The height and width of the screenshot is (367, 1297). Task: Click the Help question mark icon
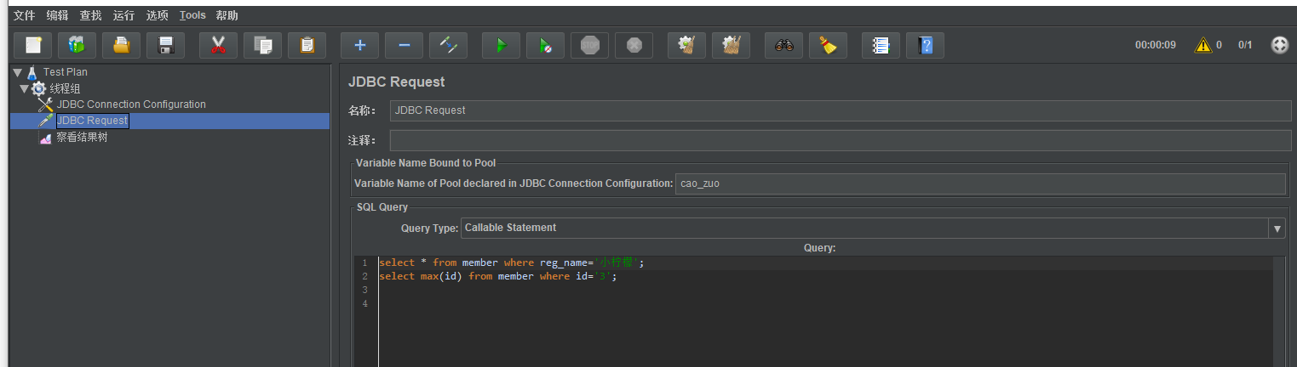pos(926,46)
